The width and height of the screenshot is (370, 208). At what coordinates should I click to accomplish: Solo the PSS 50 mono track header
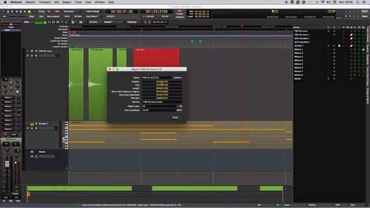coord(36,51)
